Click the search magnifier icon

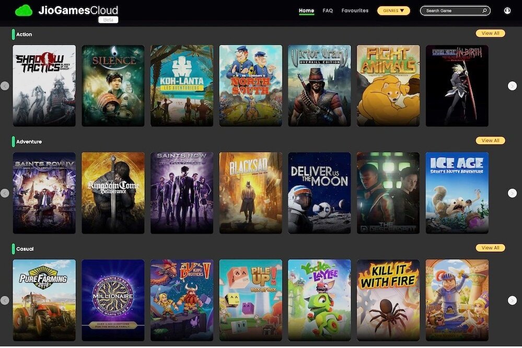[484, 10]
